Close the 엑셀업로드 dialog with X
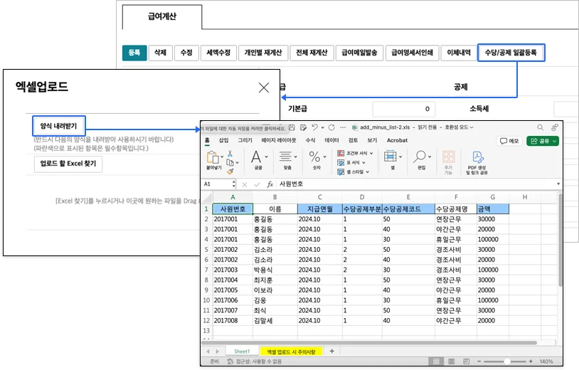 click(264, 88)
